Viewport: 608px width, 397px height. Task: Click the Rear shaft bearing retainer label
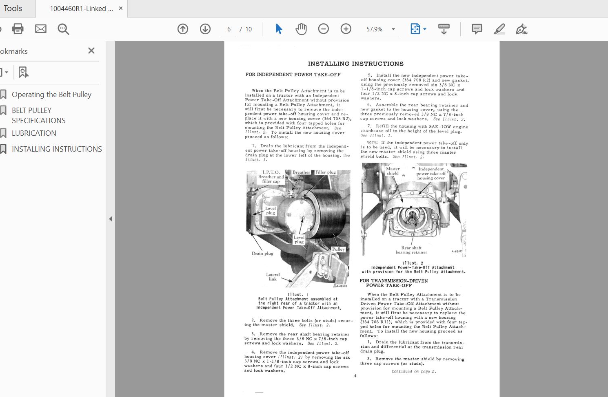pyautogui.click(x=411, y=250)
